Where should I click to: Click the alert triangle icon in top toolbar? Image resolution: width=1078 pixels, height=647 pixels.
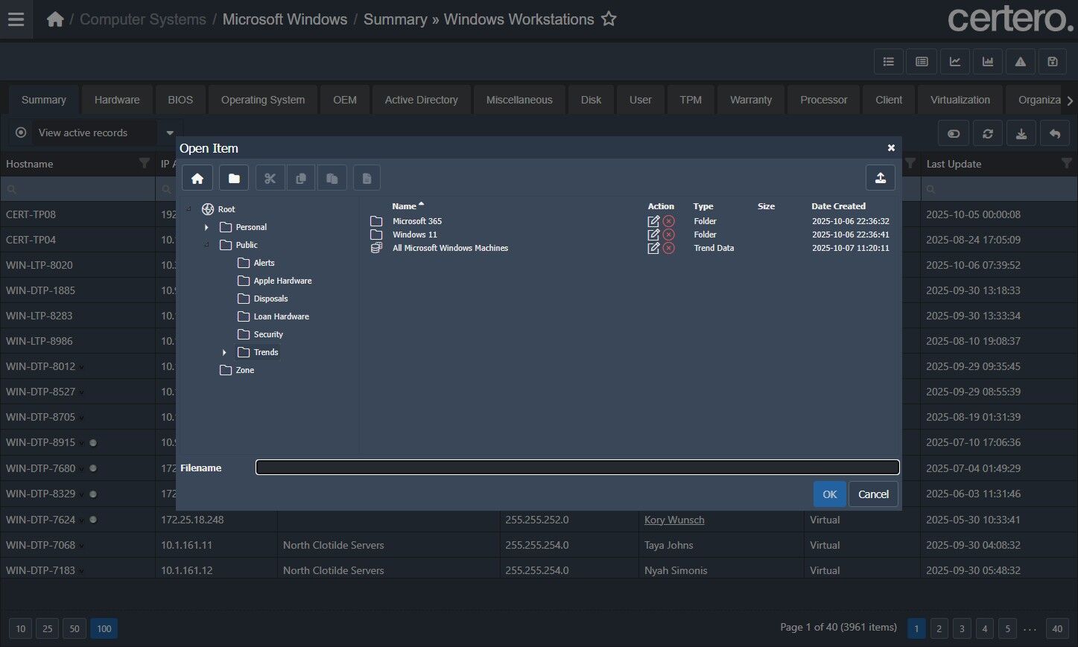1020,62
